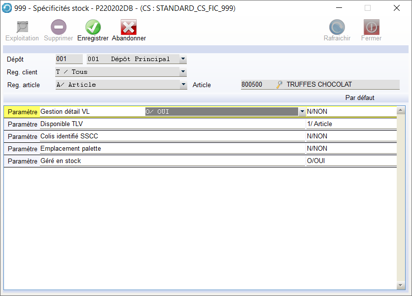Image resolution: width=412 pixels, height=296 pixels.
Task: Click the Supprimer delete icon
Action: [59, 28]
